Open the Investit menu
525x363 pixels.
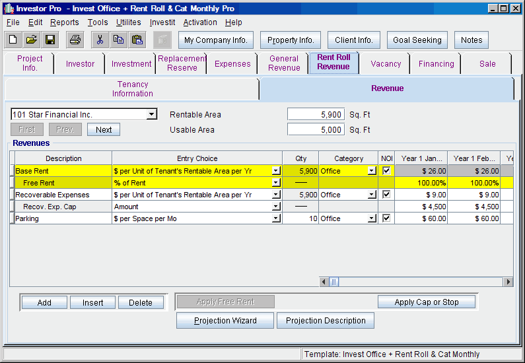point(162,22)
